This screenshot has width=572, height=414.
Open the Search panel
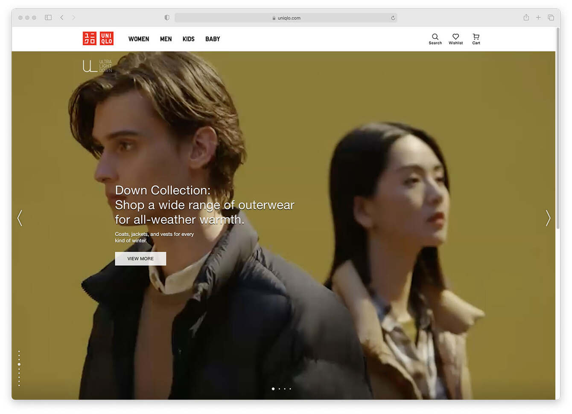coord(435,39)
